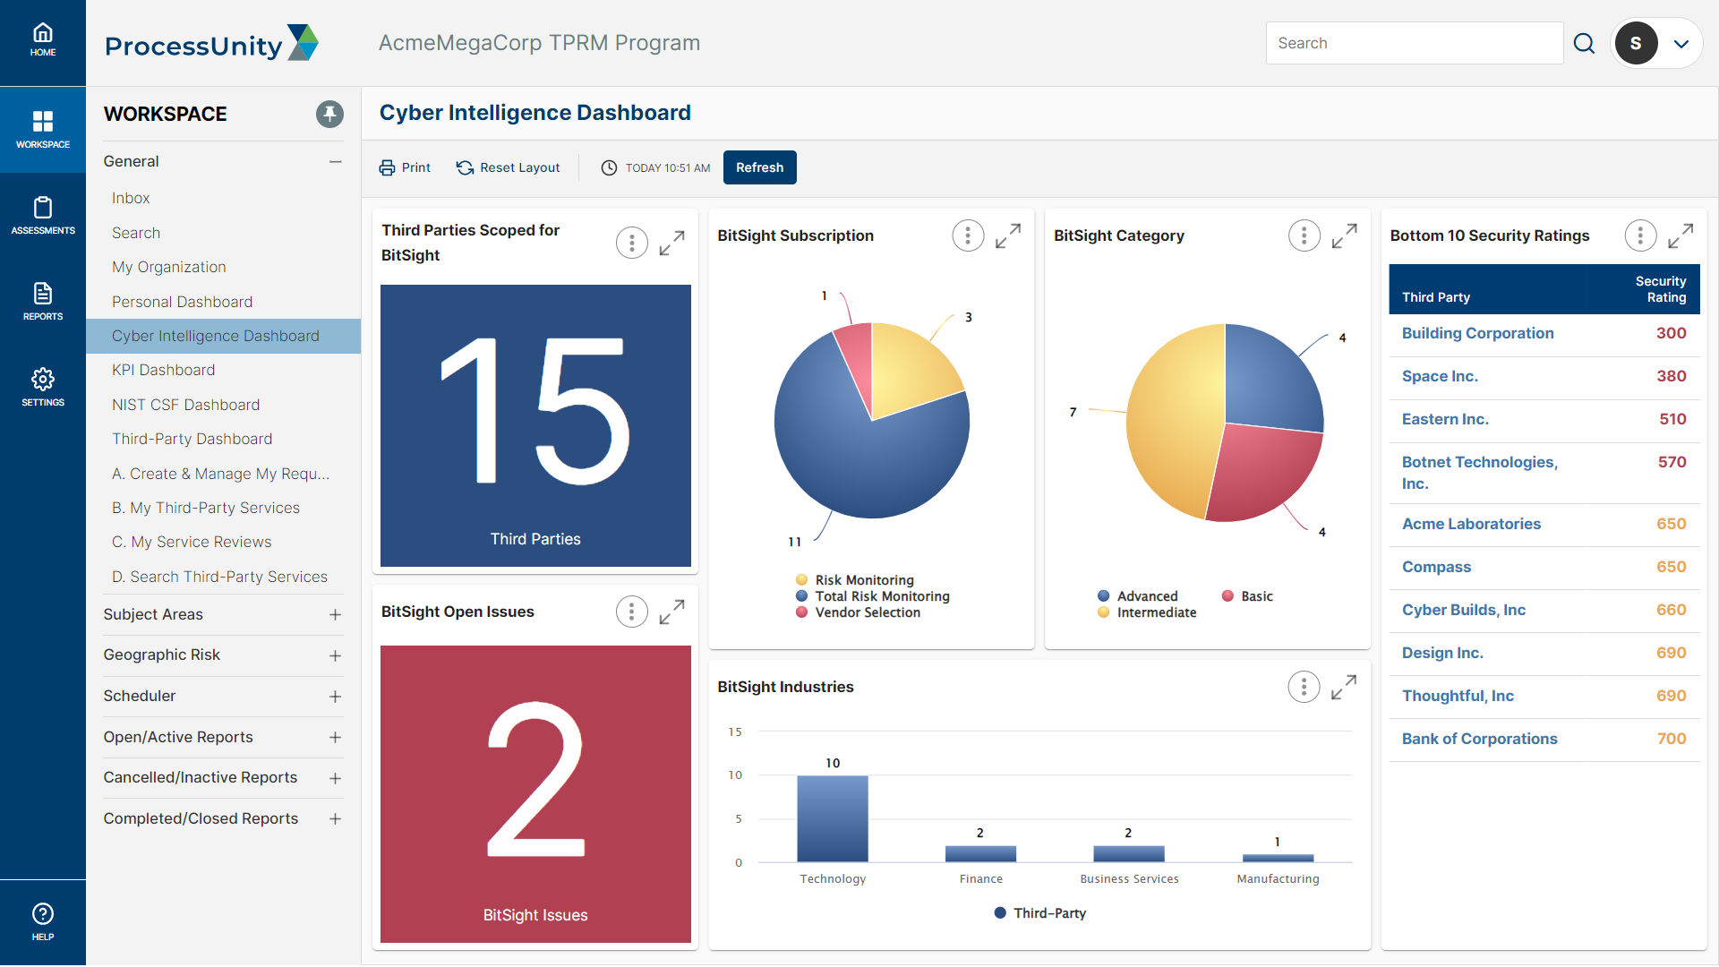This screenshot has height=967, width=1719.
Task: Expand Geographic Risk section
Action: 336,655
